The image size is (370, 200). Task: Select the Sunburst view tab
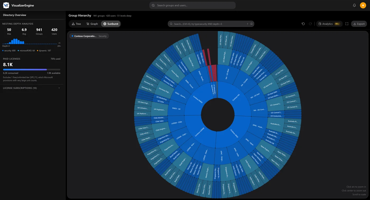click(x=111, y=24)
